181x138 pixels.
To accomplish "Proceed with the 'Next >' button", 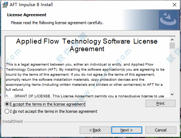I will (127, 130).
